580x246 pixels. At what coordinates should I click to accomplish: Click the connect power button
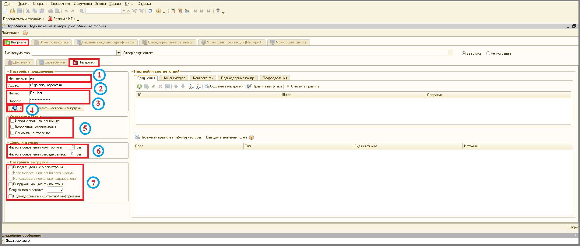tap(15, 108)
